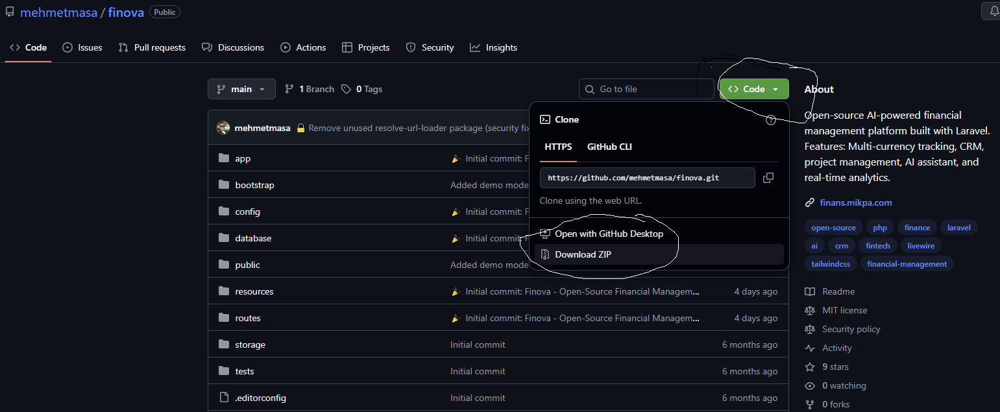Image resolution: width=1000 pixels, height=412 pixels.
Task: Copy the HTTPS clone URL to clipboard
Action: (x=768, y=178)
